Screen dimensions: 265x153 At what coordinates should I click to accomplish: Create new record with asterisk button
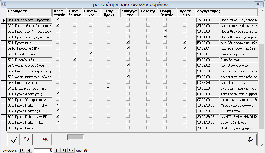click(71, 150)
